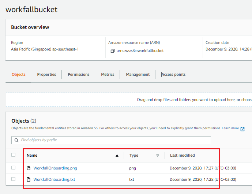Click the creation date December 9, 2020, 14:28

click(x=229, y=49)
